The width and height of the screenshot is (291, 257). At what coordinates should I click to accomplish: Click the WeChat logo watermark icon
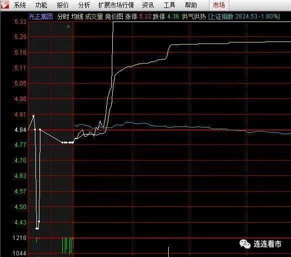(x=245, y=244)
